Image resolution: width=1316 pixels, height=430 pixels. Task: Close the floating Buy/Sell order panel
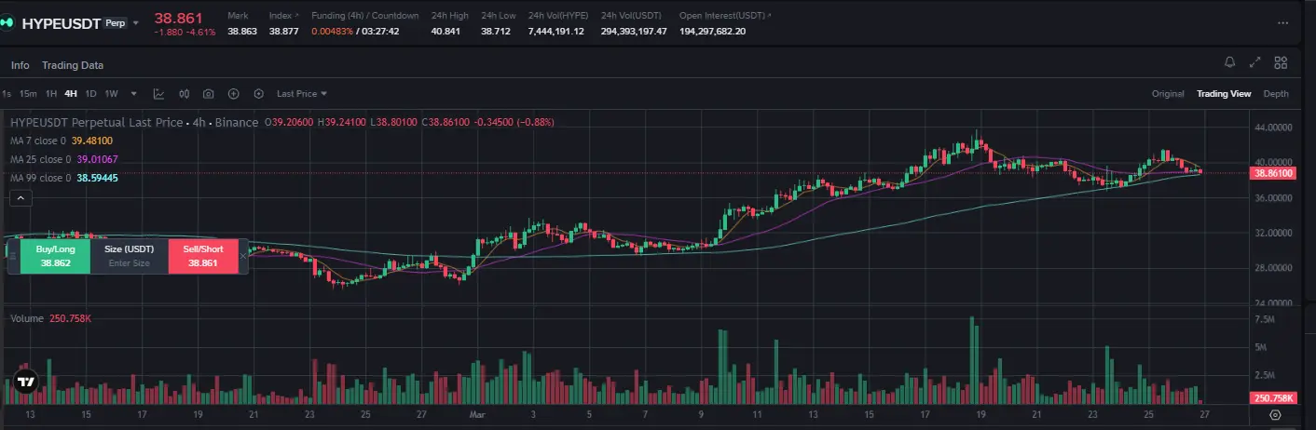click(x=243, y=255)
